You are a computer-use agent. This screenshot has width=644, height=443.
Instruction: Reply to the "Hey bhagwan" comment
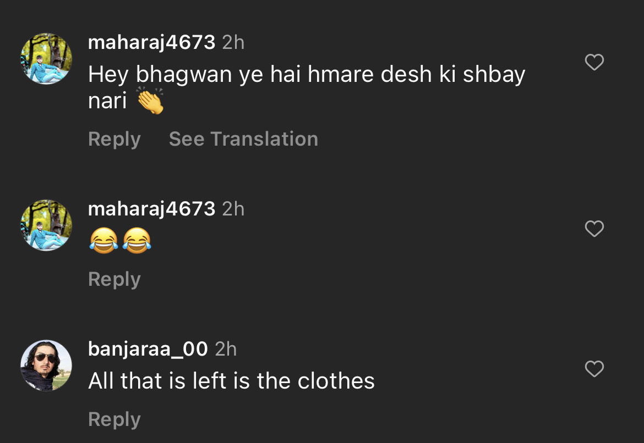(x=114, y=139)
